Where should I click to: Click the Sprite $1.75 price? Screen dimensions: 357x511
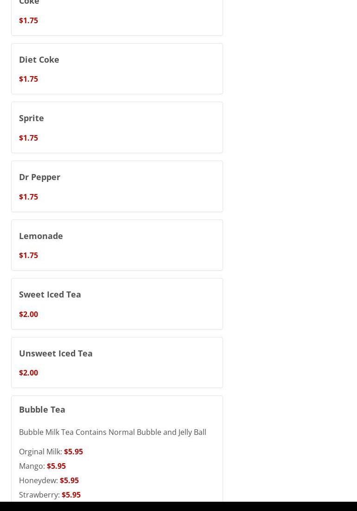tap(29, 138)
